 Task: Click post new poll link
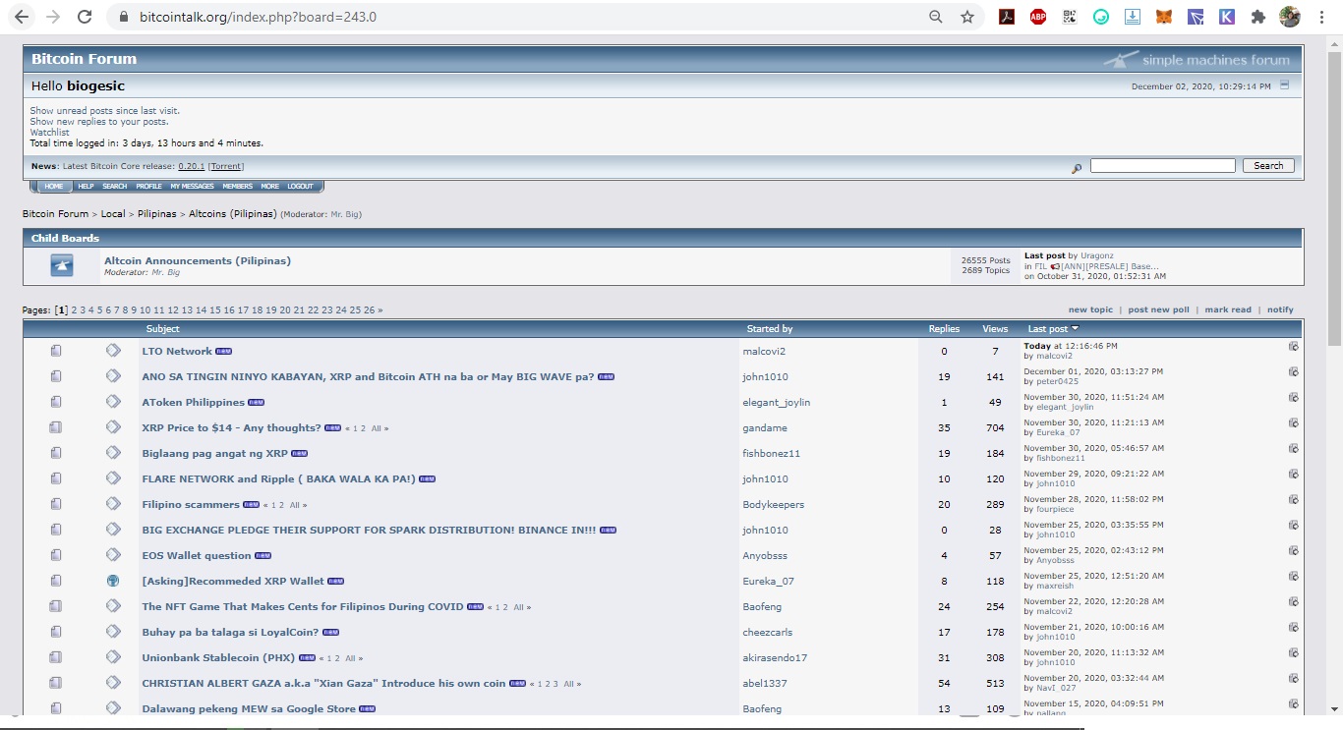pyautogui.click(x=1158, y=309)
